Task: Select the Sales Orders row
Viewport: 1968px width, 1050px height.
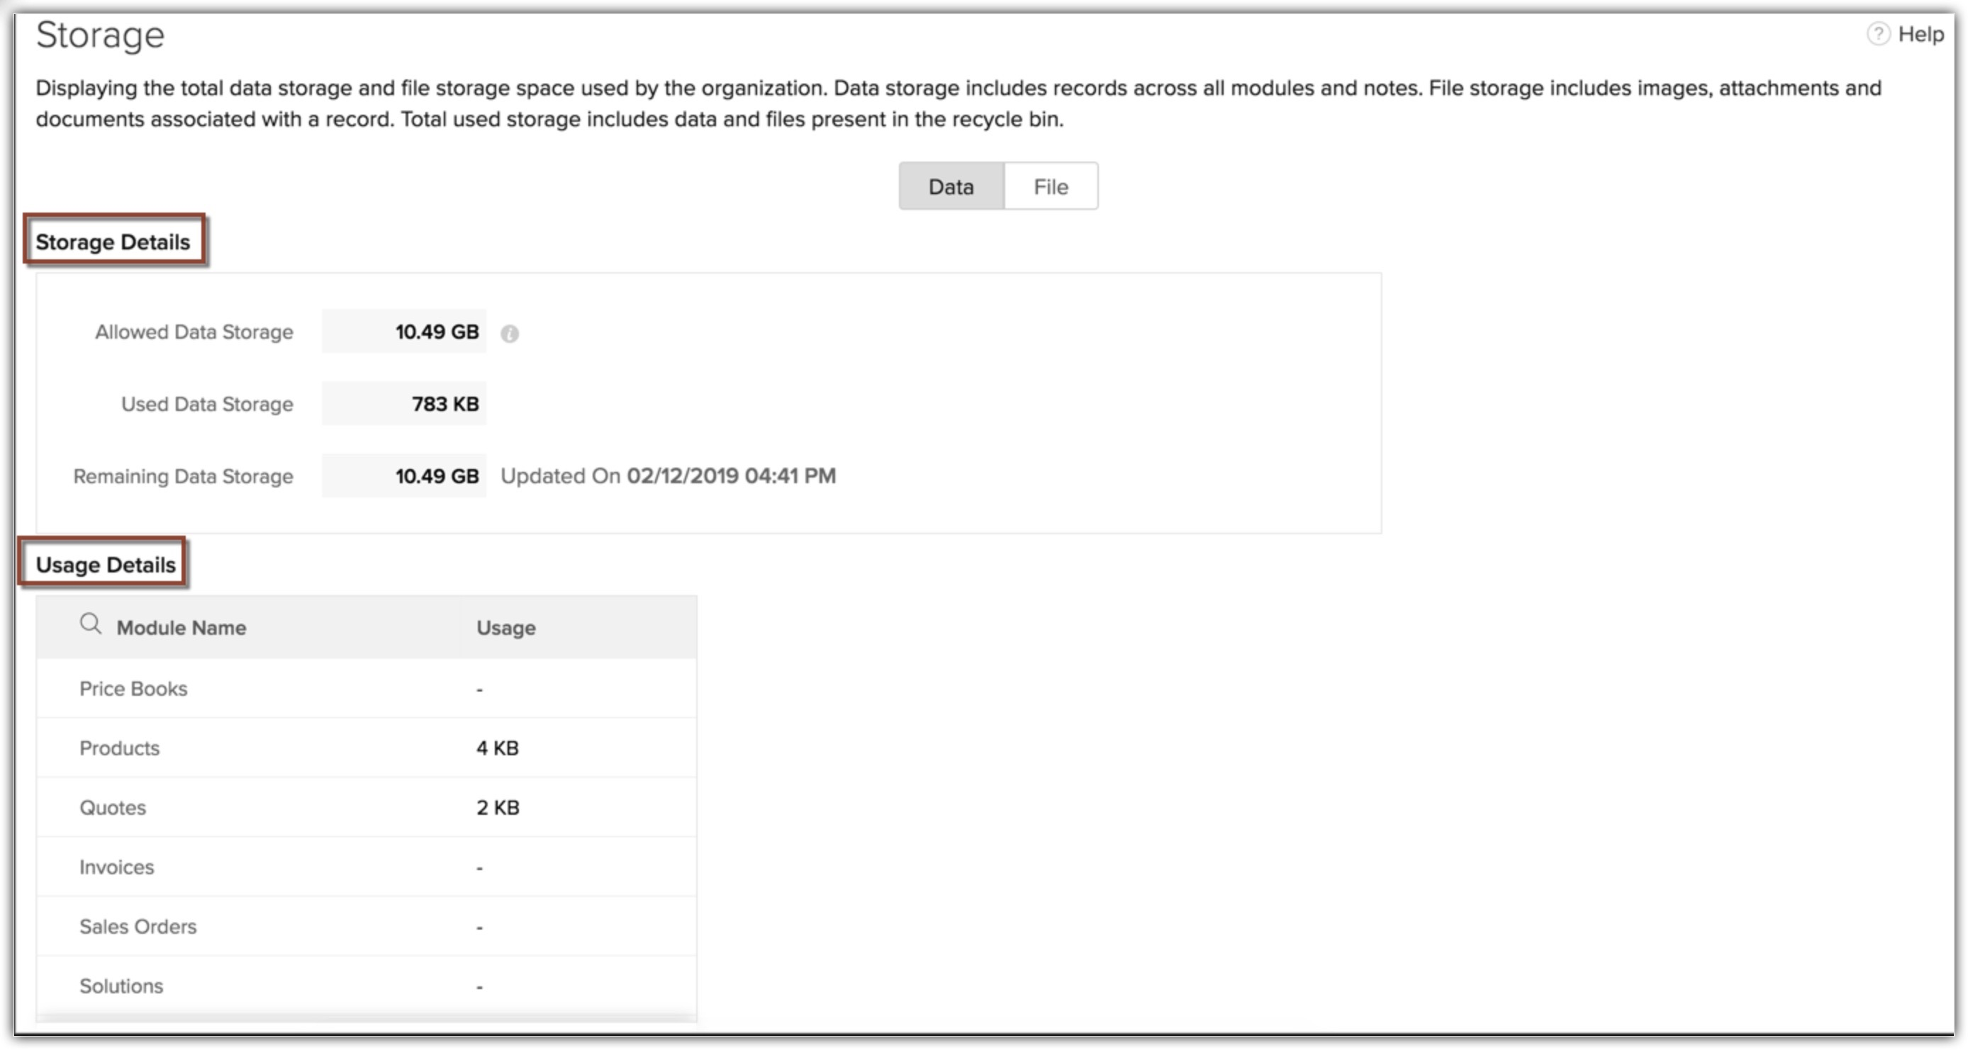Action: tap(138, 927)
